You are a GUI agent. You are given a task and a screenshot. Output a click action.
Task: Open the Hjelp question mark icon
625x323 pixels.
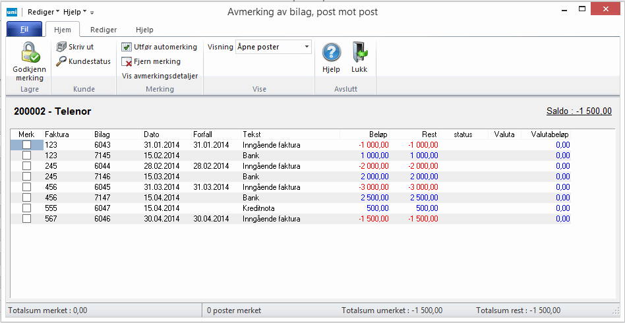[x=331, y=53]
